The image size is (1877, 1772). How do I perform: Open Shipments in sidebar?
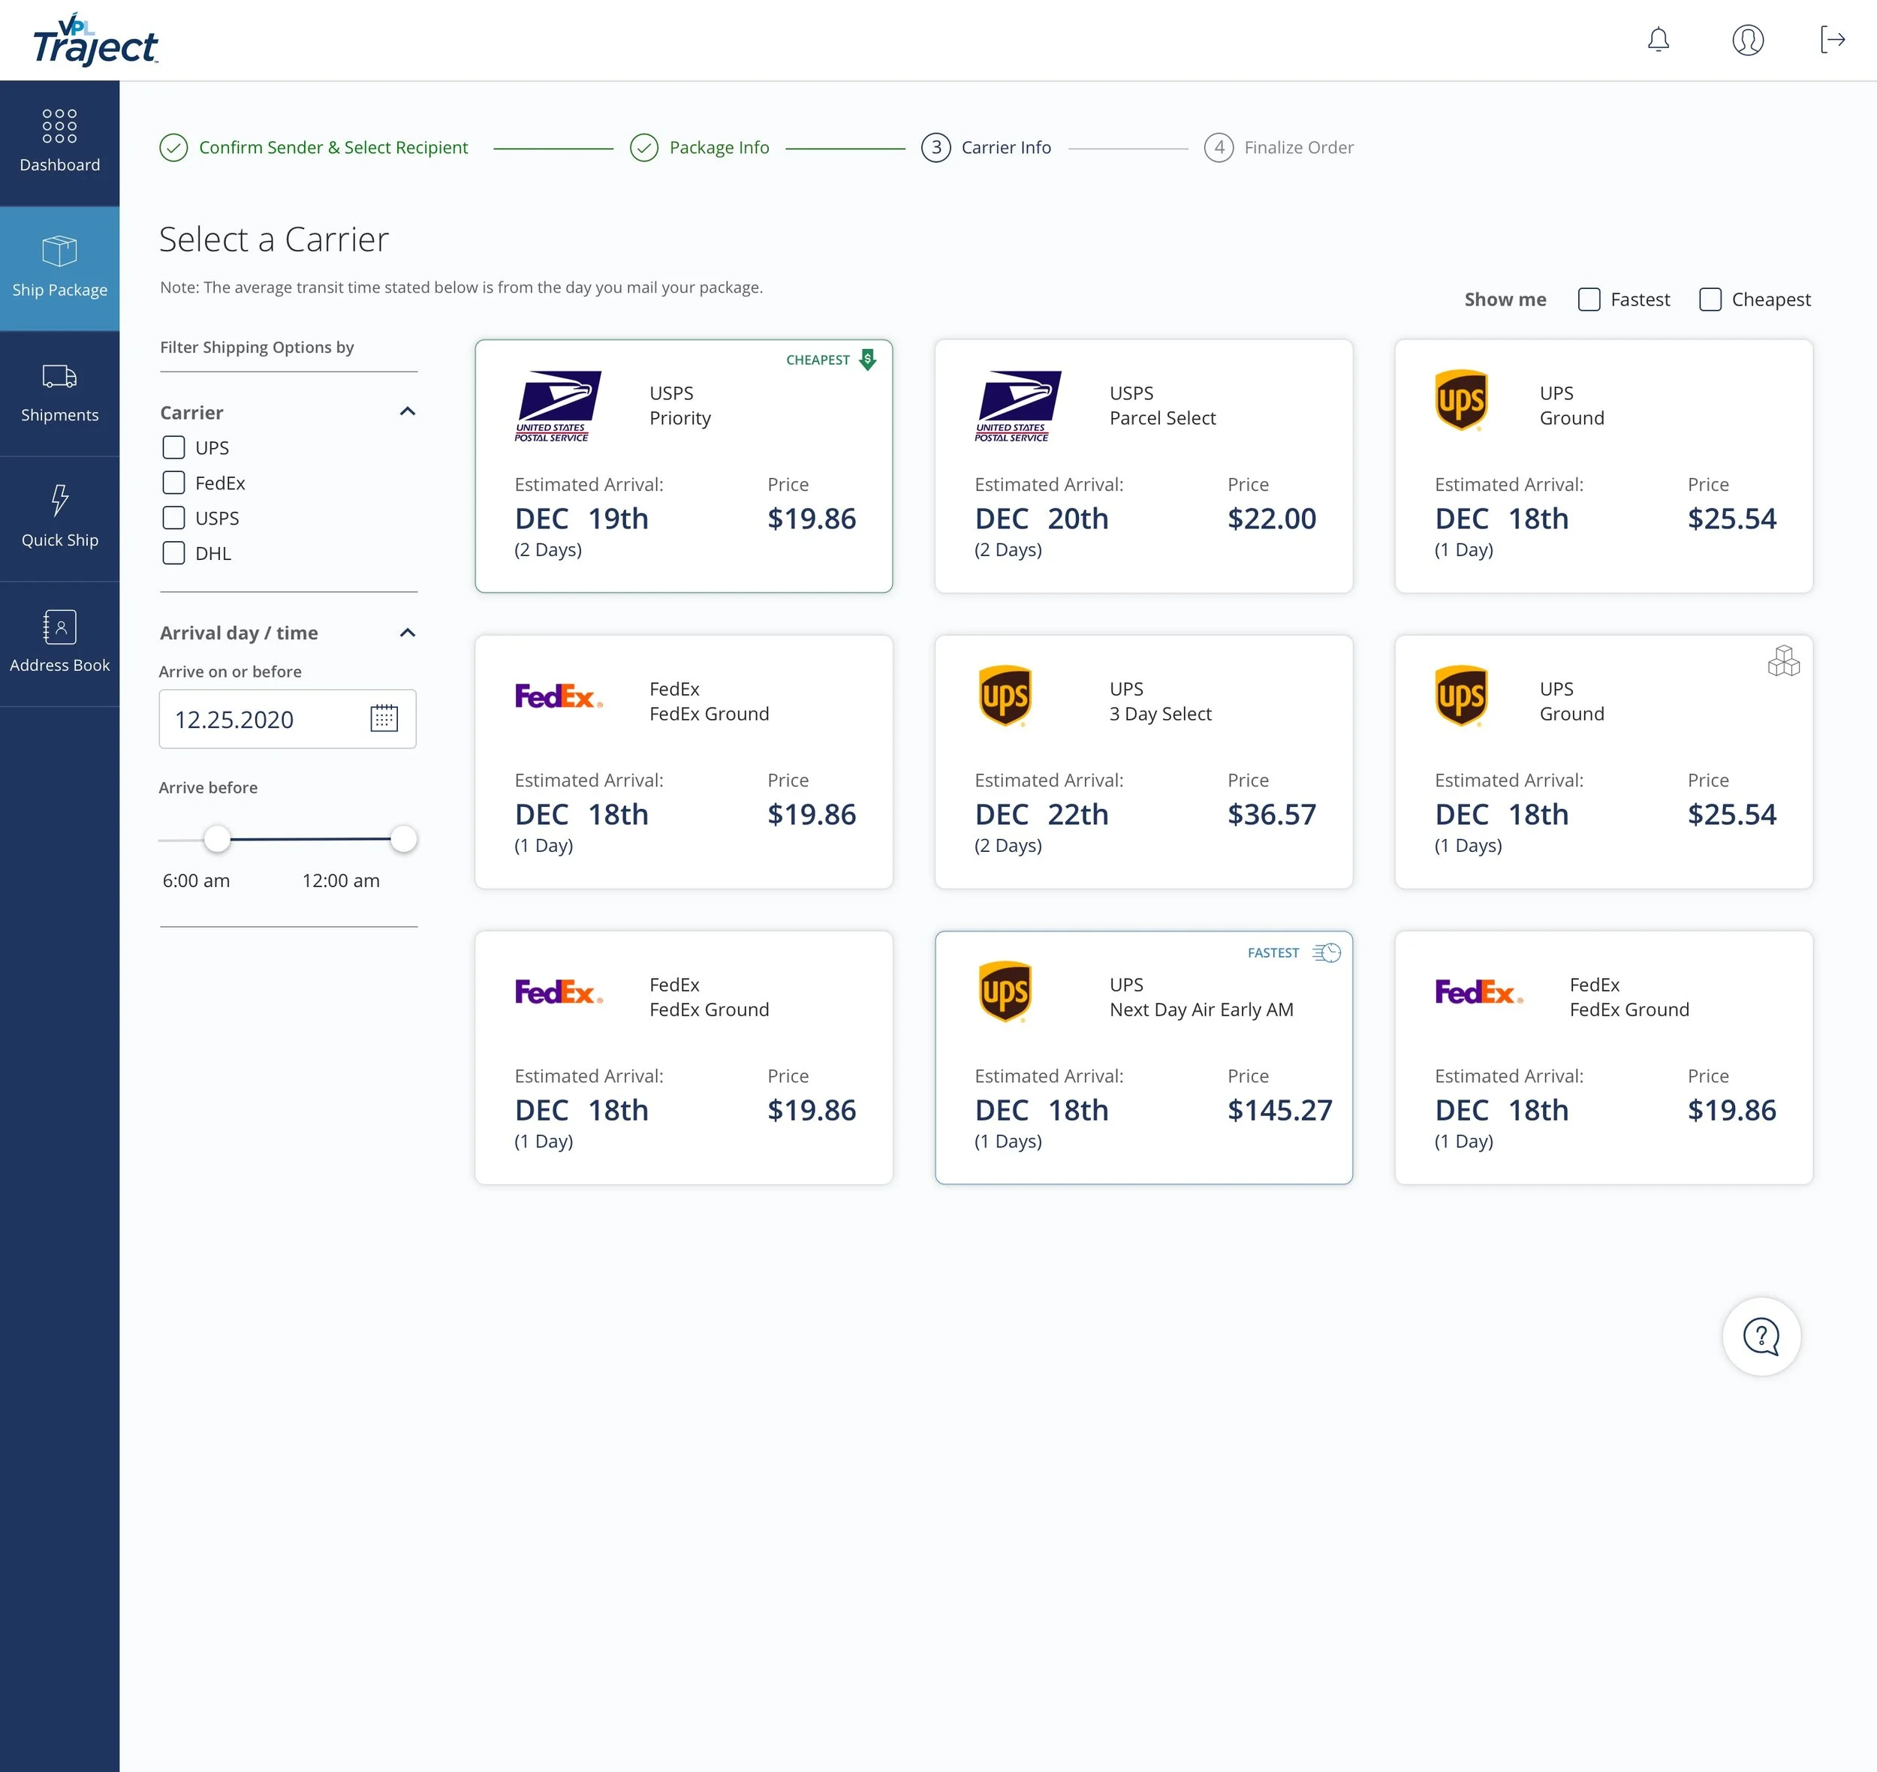(59, 392)
